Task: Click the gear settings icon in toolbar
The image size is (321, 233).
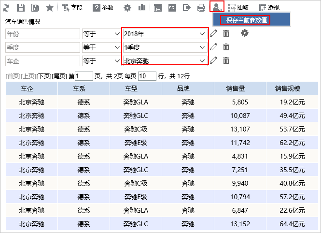Action: tap(127, 8)
